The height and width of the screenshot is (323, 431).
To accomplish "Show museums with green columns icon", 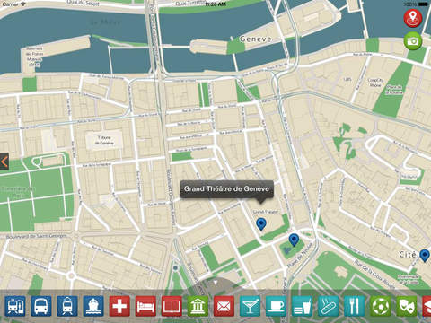I will [x=198, y=306].
